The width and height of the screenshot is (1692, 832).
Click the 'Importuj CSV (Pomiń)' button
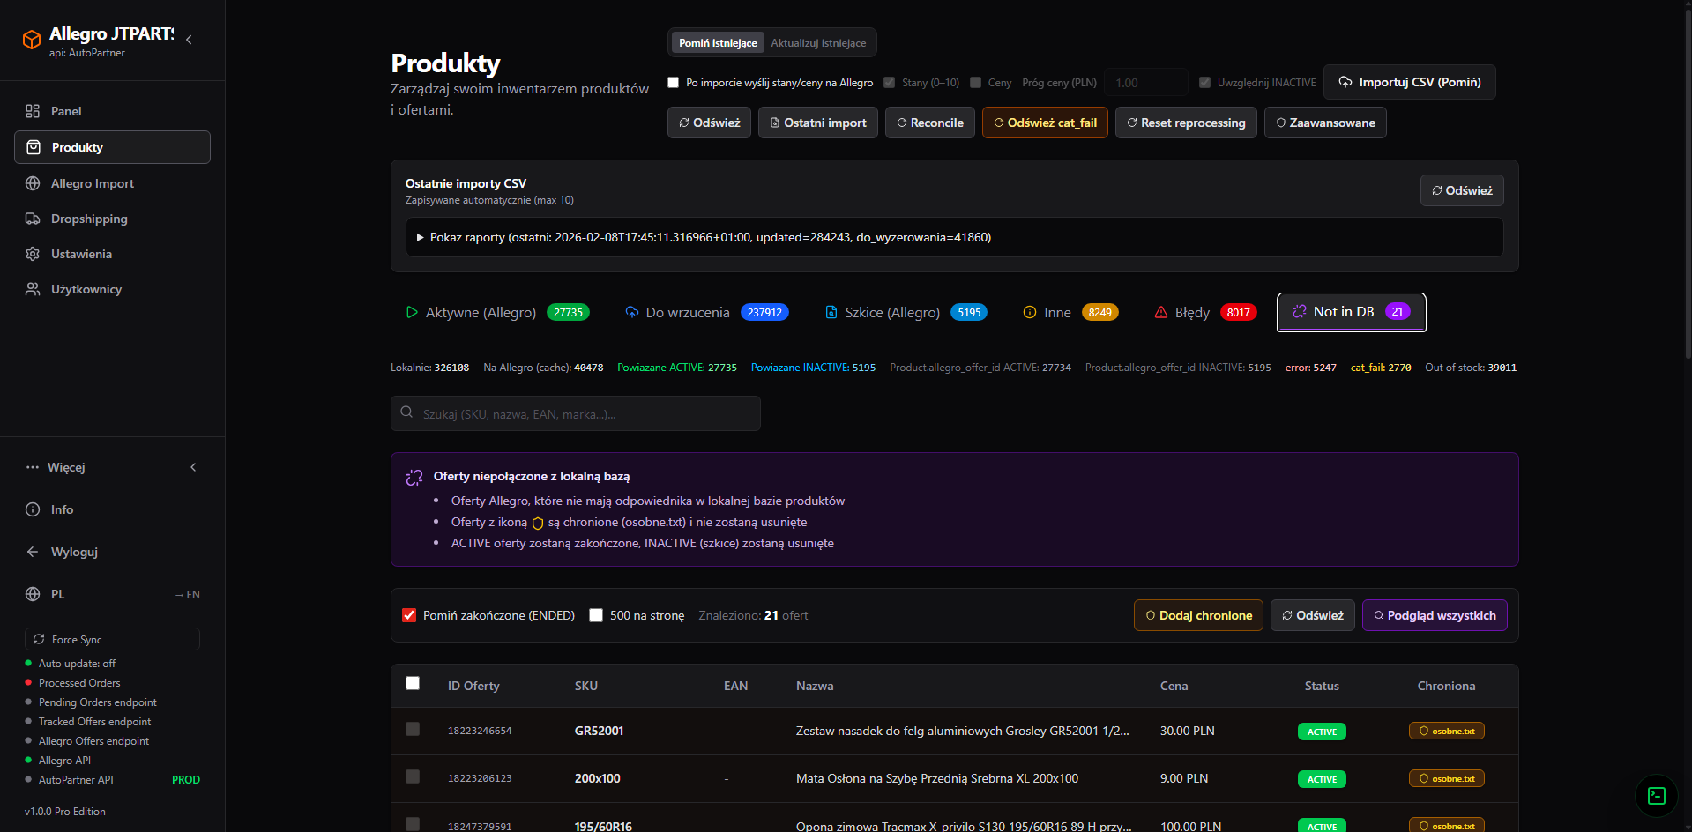click(1409, 82)
